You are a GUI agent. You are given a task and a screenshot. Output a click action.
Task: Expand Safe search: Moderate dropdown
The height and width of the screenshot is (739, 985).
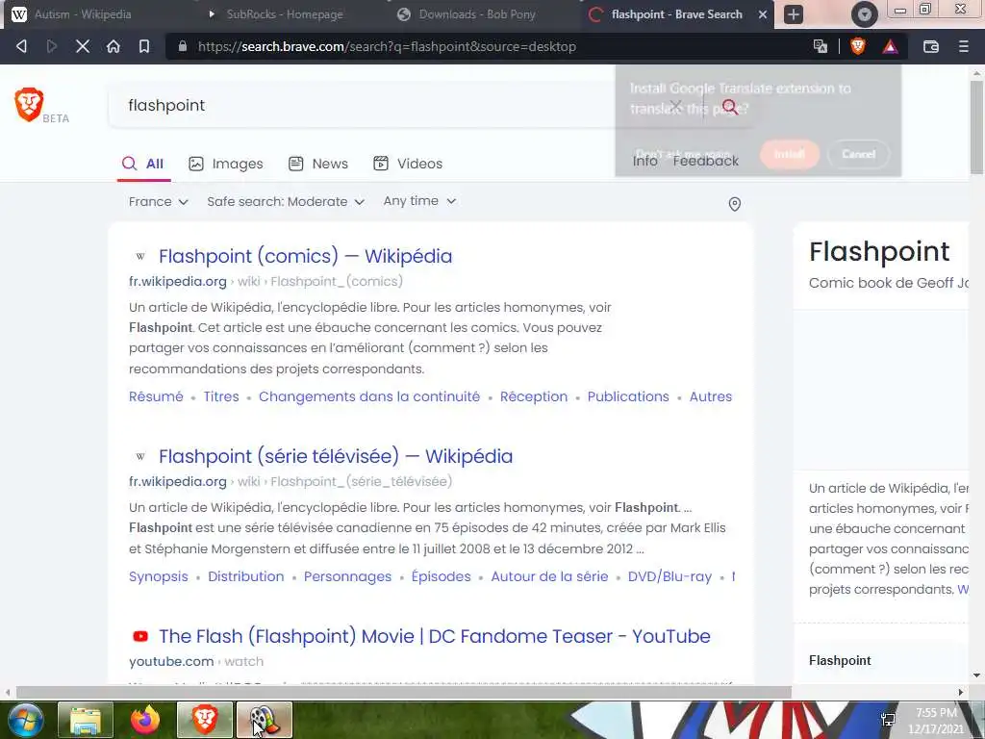coord(286,202)
